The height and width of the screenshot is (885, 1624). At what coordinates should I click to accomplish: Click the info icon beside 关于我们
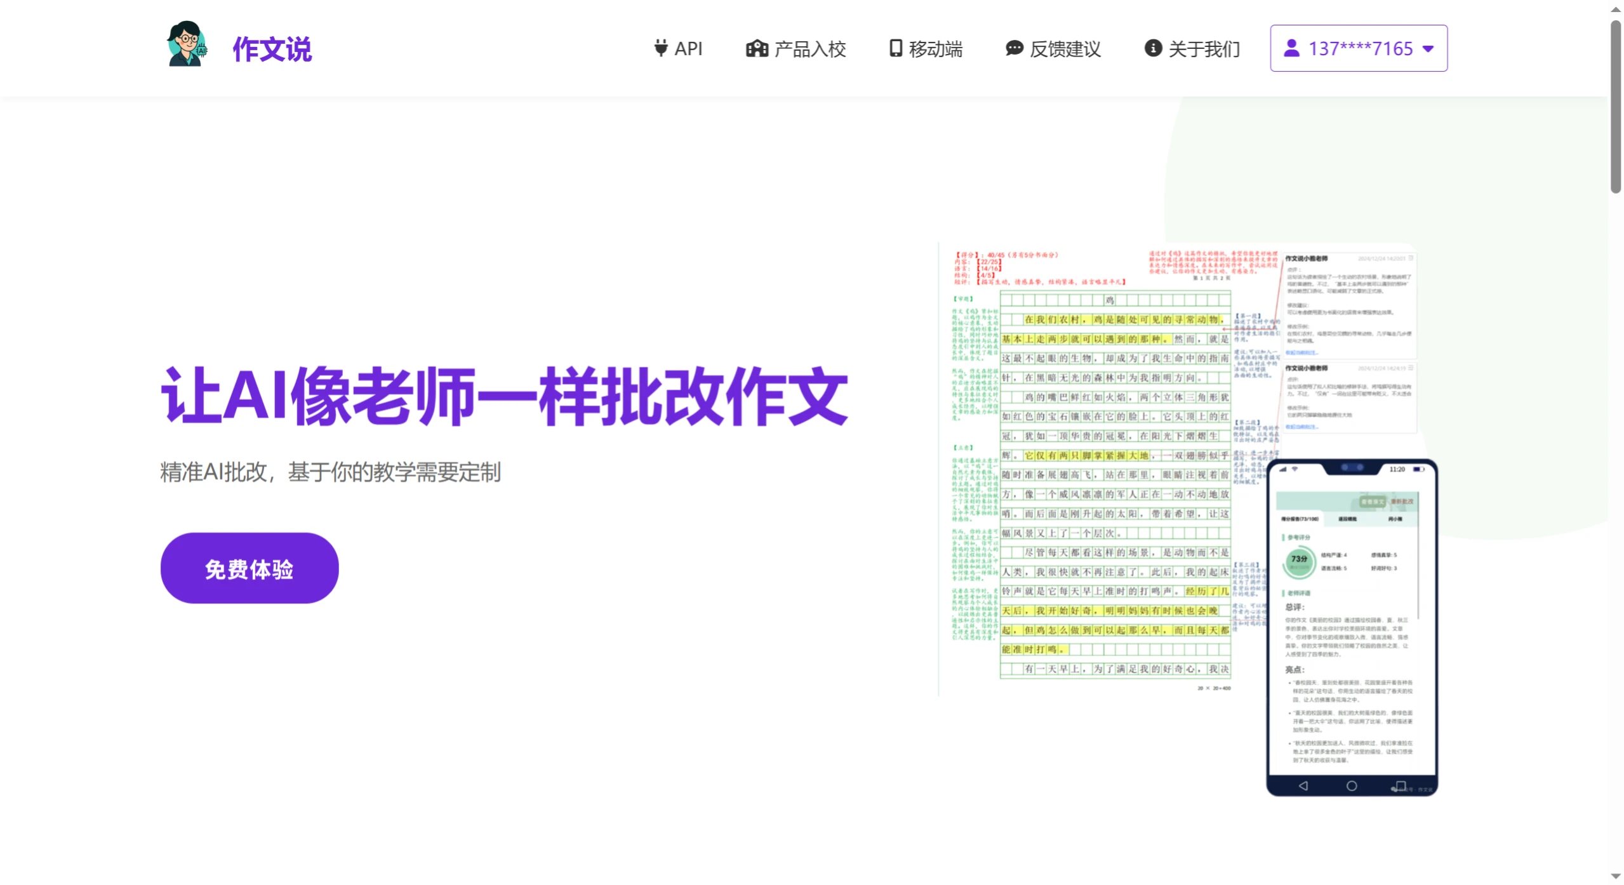pyautogui.click(x=1152, y=48)
